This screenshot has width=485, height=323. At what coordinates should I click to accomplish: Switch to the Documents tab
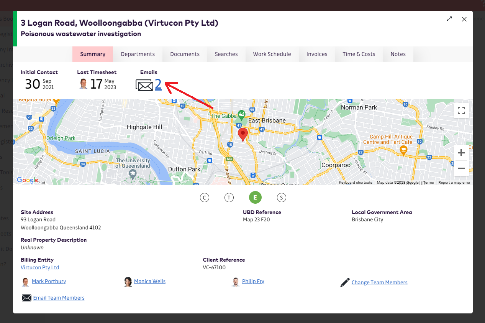point(185,54)
